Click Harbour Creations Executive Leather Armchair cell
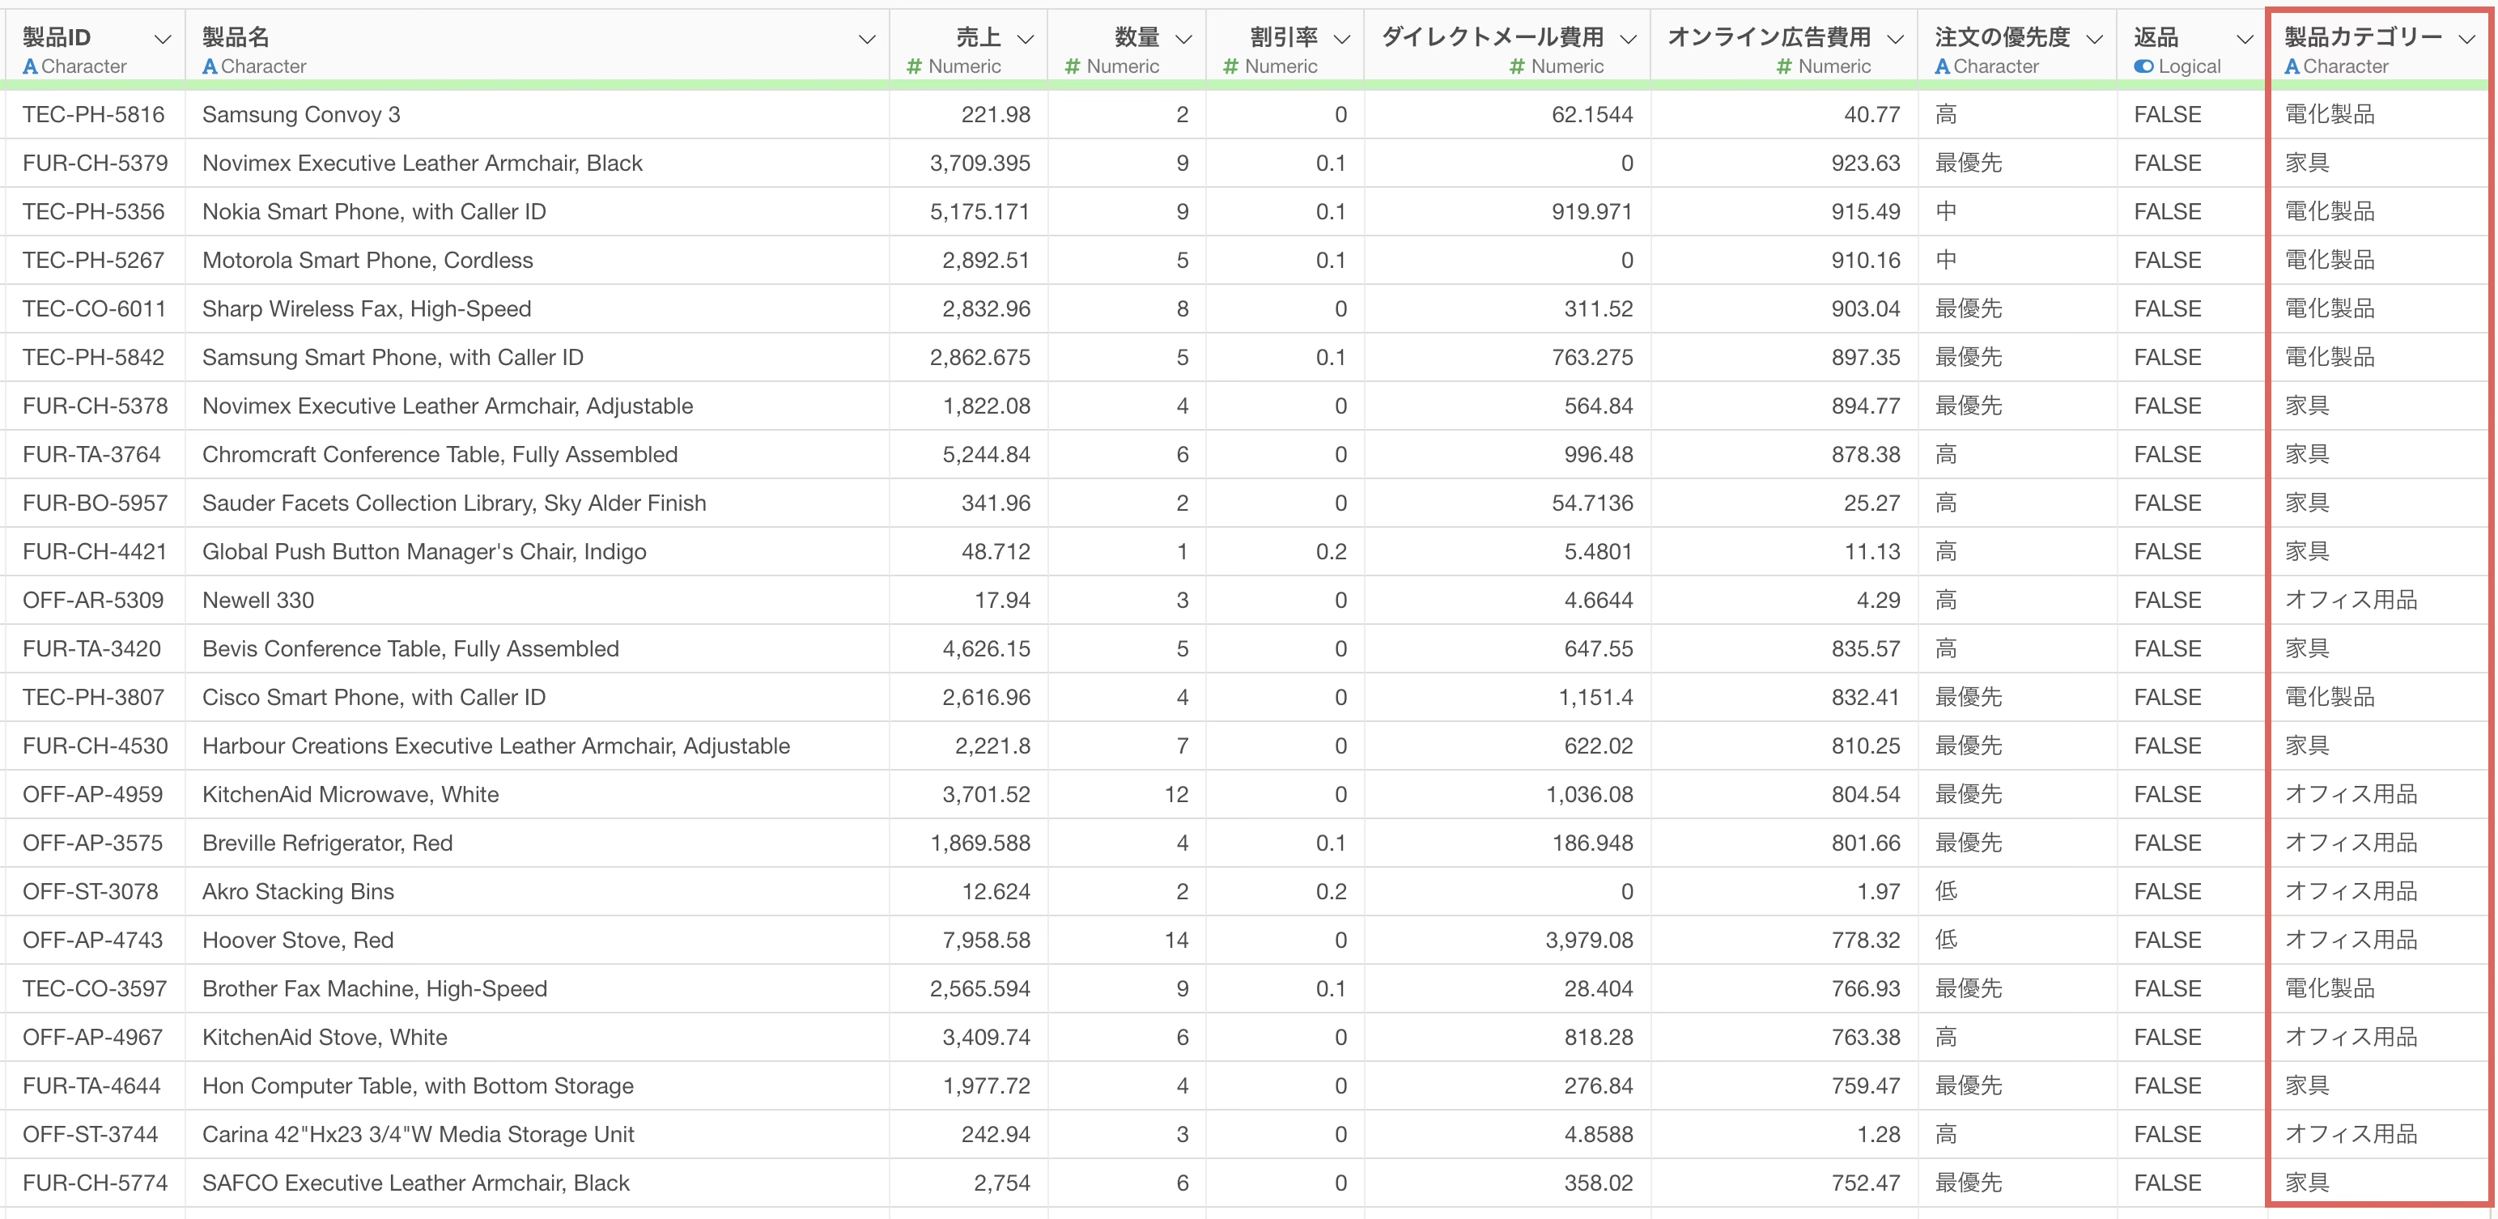2498x1219 pixels. [495, 745]
